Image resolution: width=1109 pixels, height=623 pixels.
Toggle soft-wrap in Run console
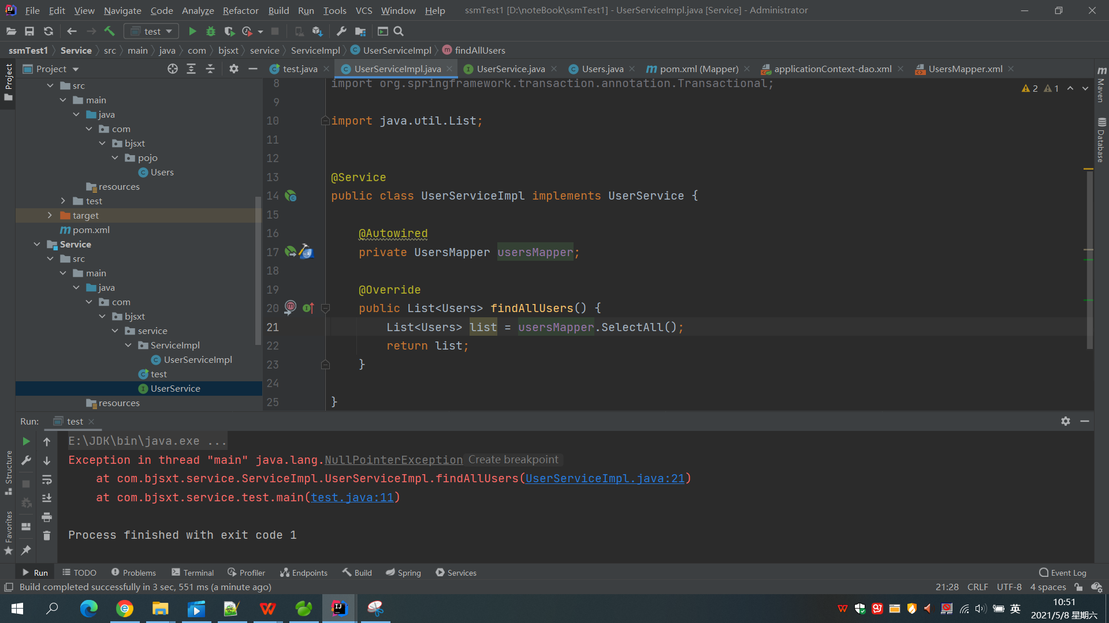coord(47,479)
